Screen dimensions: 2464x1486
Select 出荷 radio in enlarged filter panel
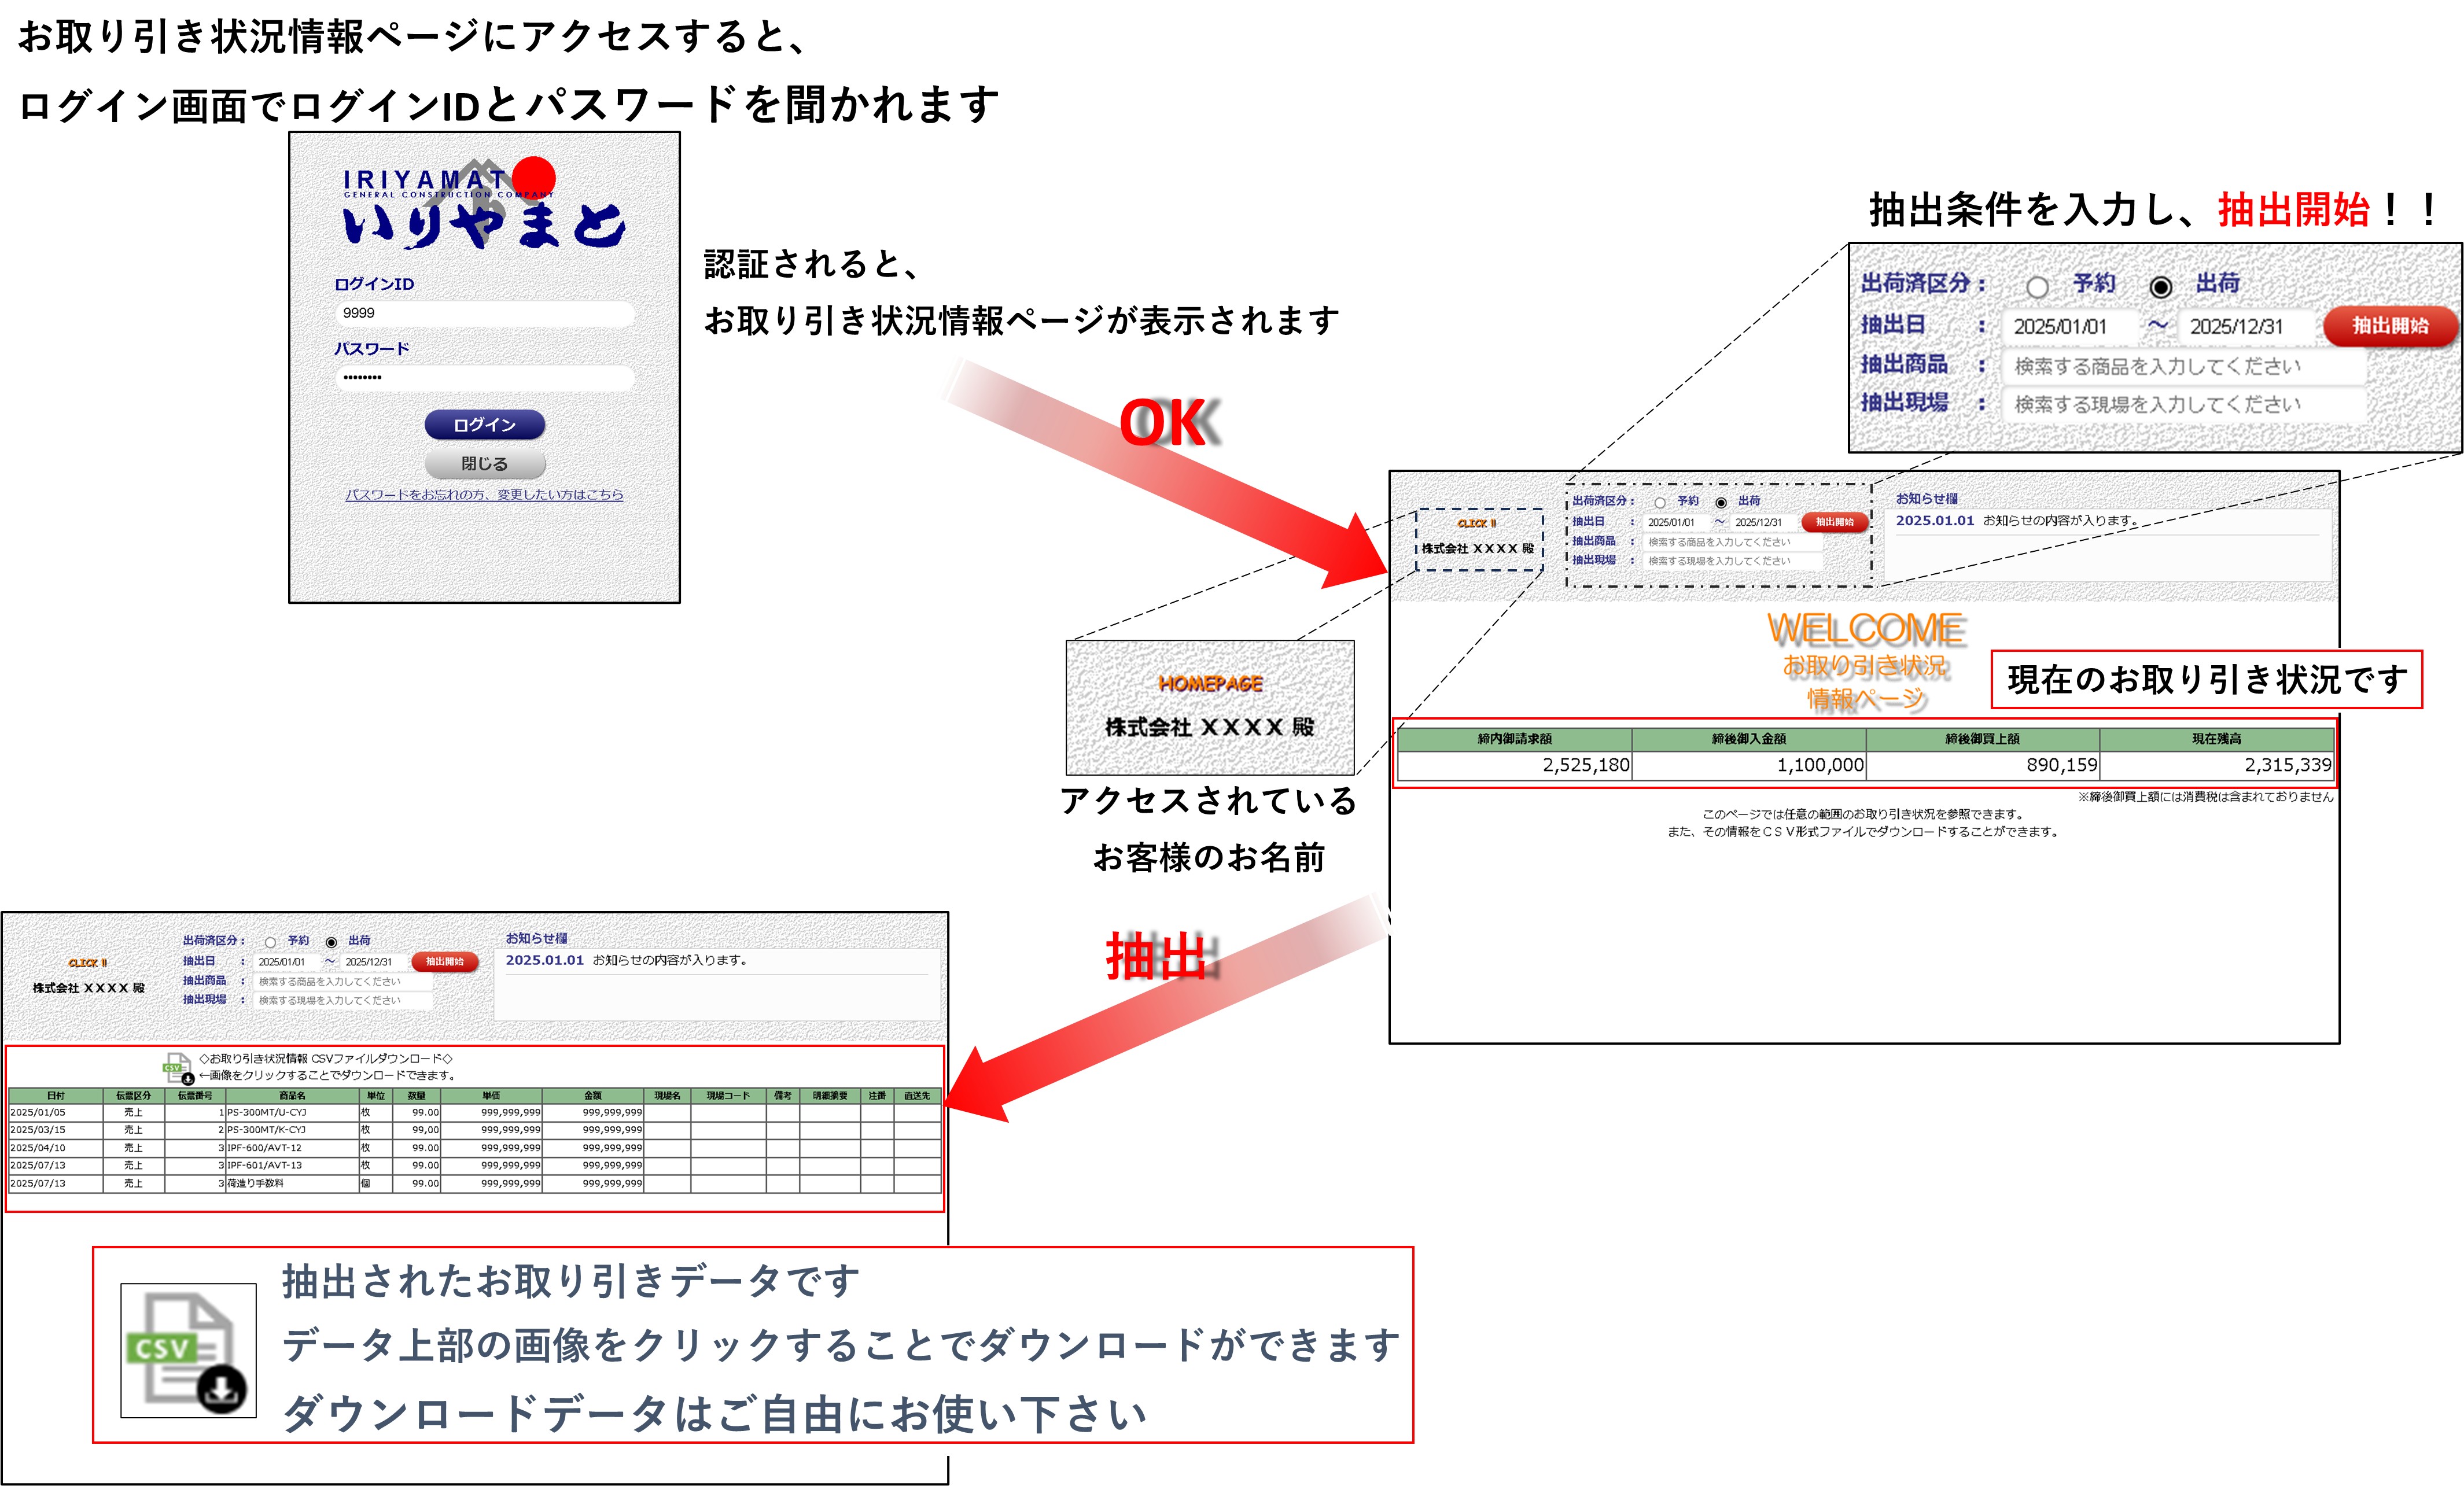click(2160, 287)
